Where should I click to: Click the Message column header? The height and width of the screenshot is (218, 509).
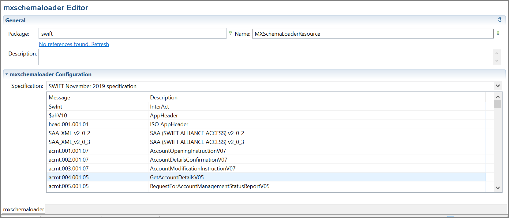tap(97, 98)
